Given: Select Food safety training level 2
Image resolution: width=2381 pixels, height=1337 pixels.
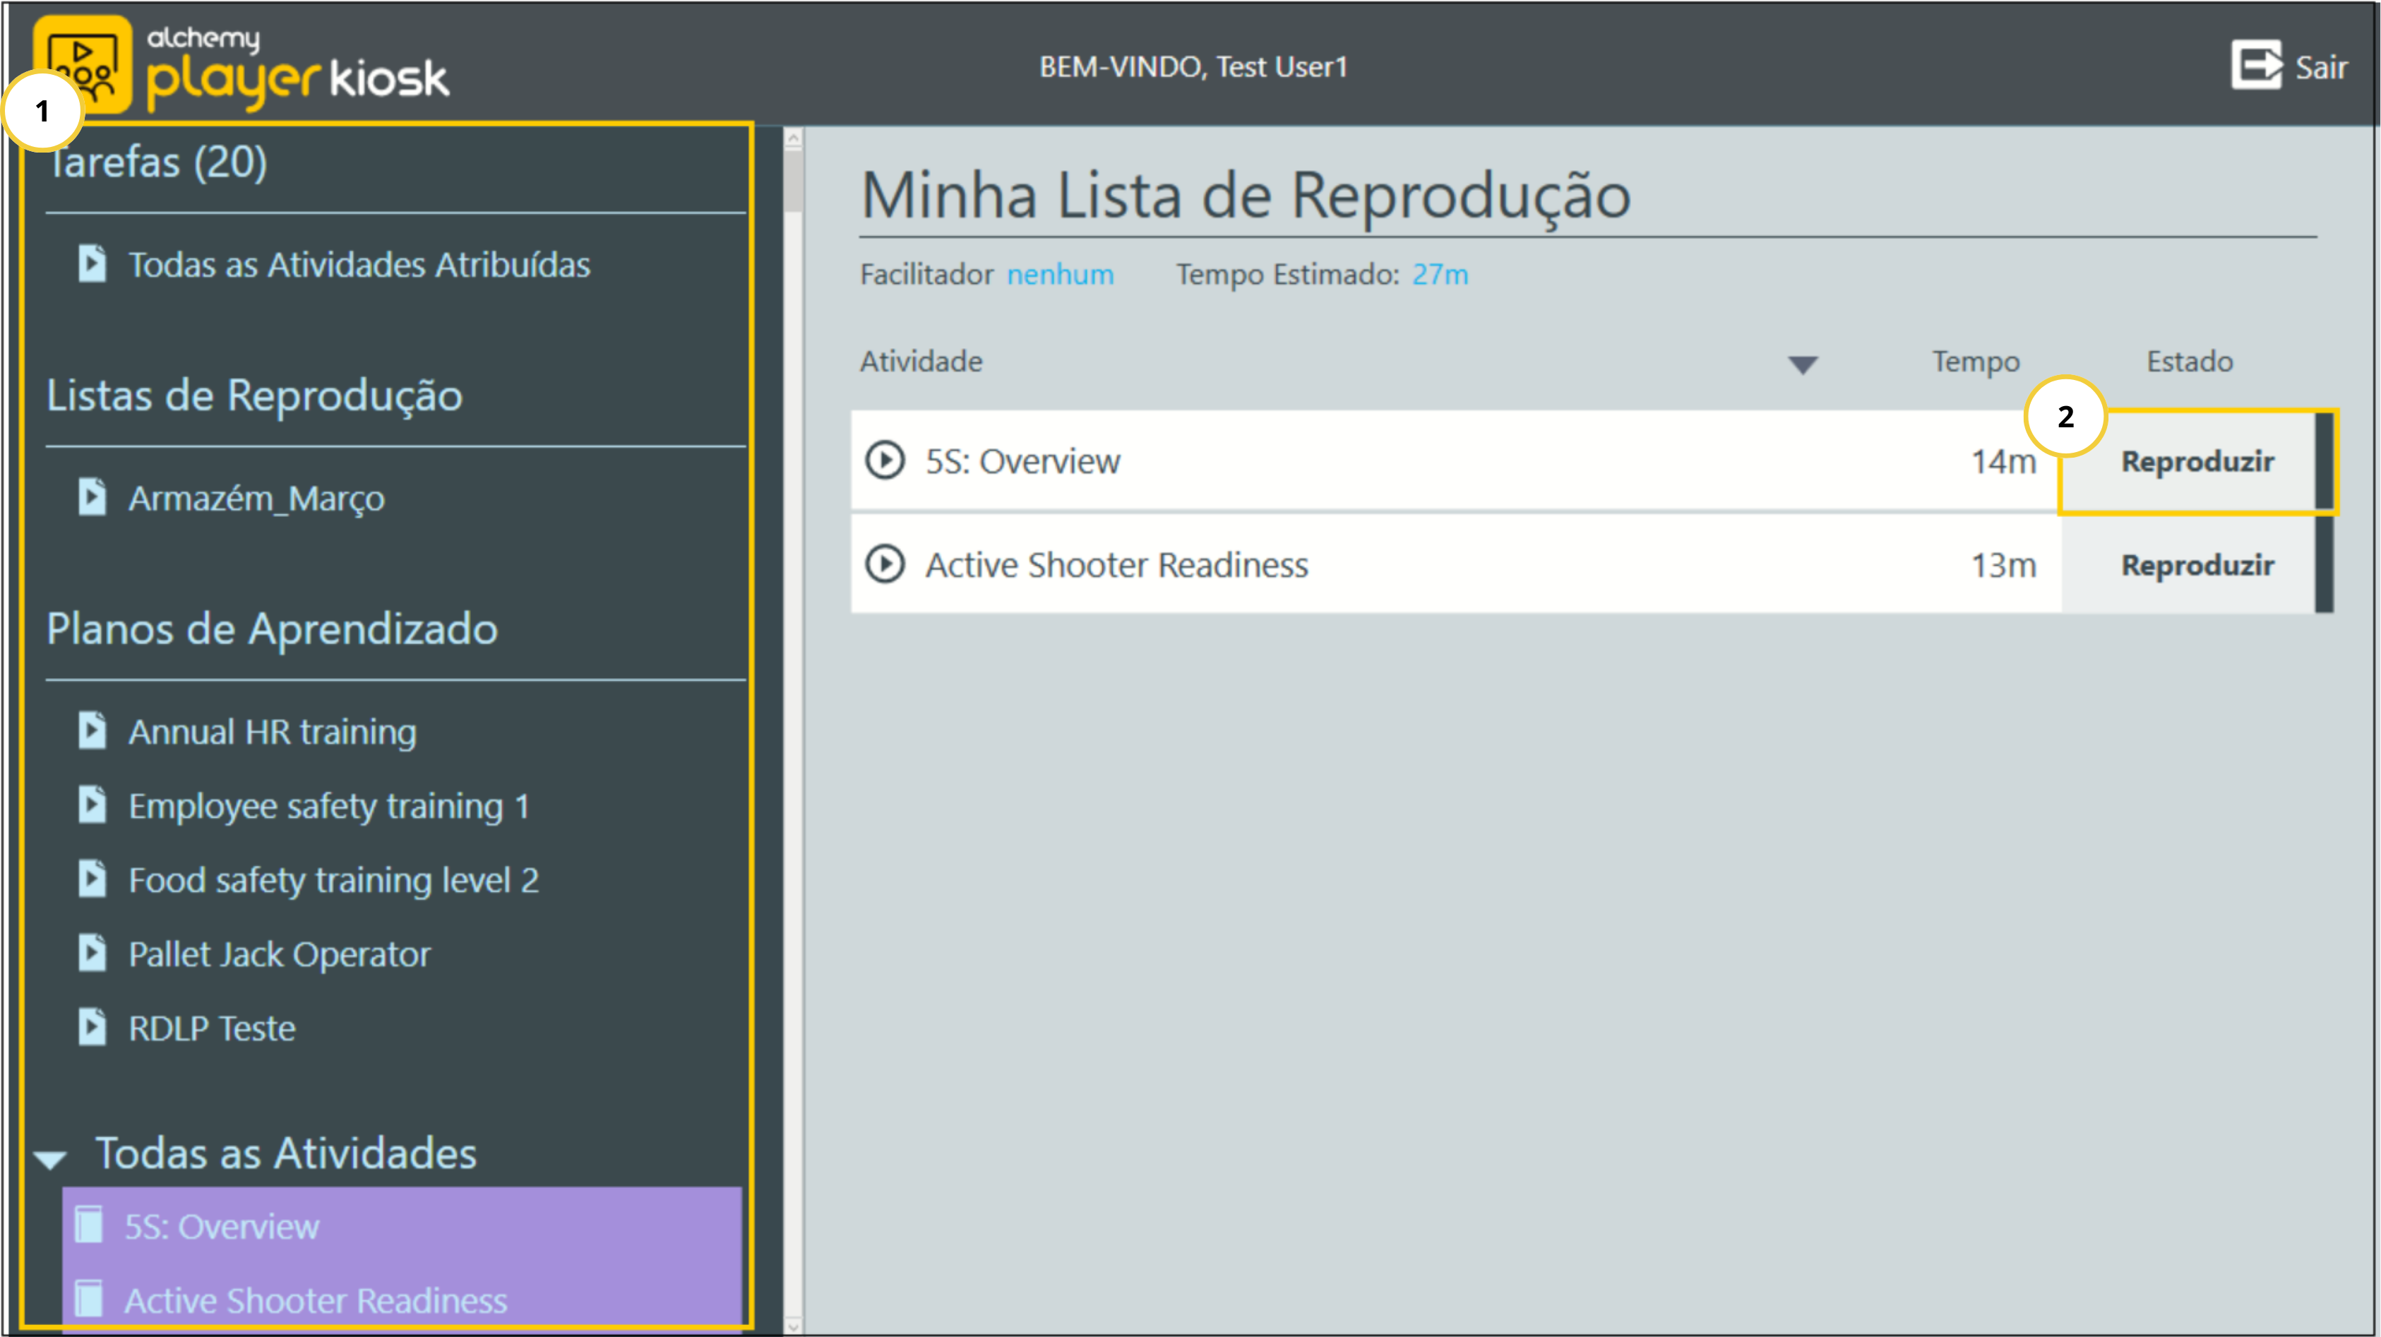Looking at the screenshot, I should (x=333, y=879).
